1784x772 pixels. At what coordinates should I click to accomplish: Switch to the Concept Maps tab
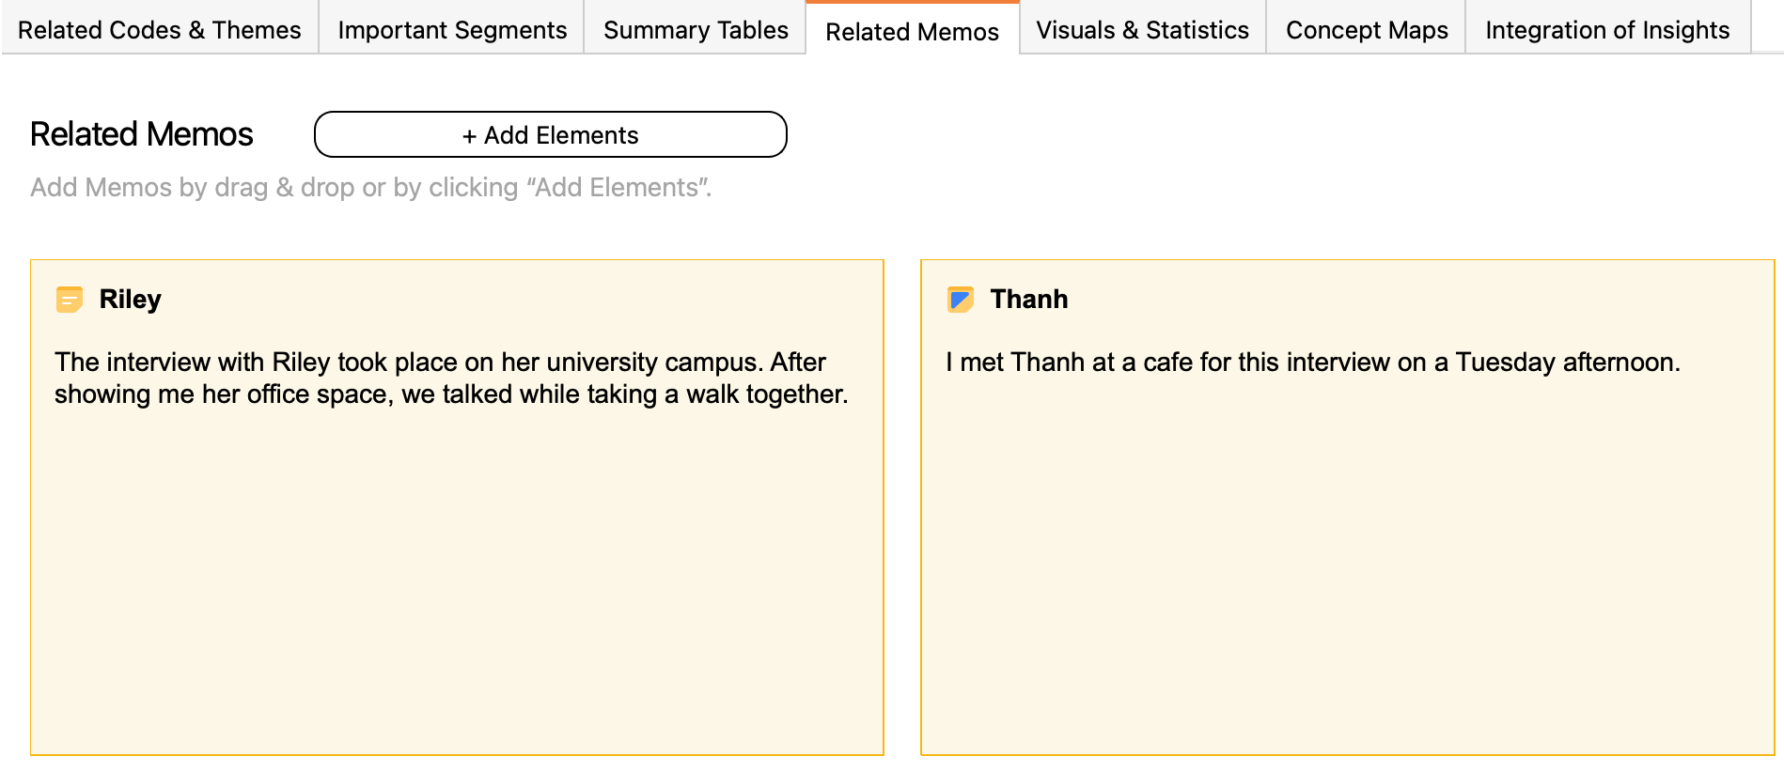point(1367,30)
